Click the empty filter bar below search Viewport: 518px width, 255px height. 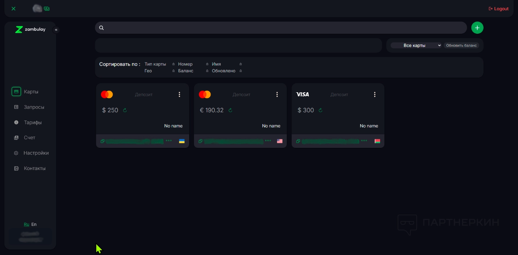(x=238, y=45)
